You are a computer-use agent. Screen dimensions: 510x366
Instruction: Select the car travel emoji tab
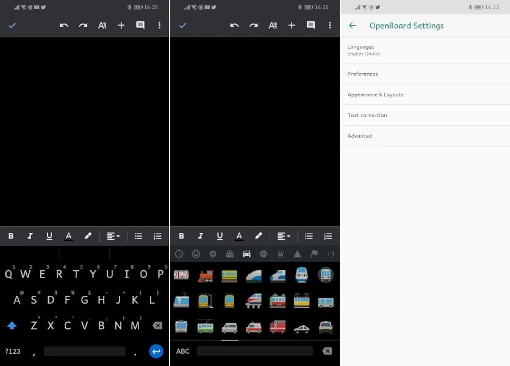point(246,254)
